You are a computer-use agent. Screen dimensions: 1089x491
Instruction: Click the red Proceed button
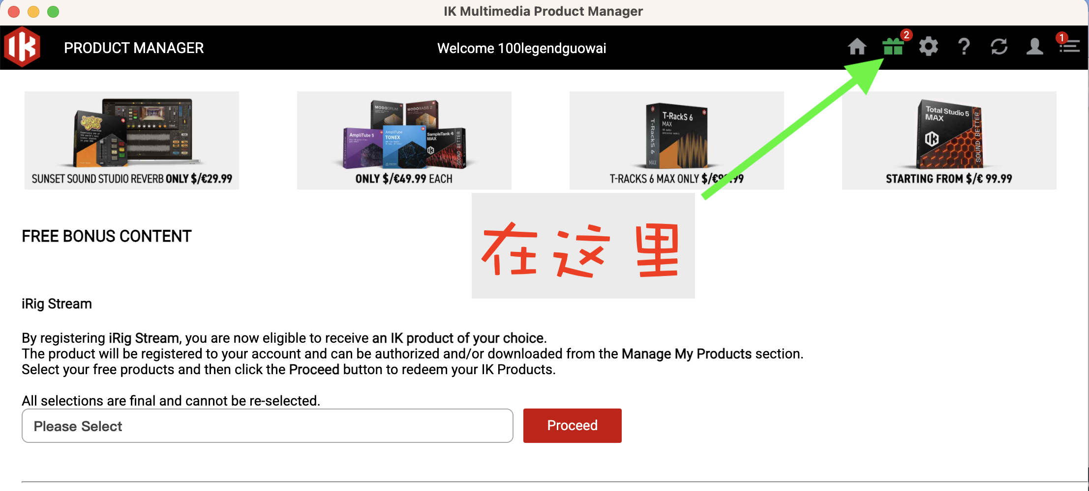coord(573,426)
